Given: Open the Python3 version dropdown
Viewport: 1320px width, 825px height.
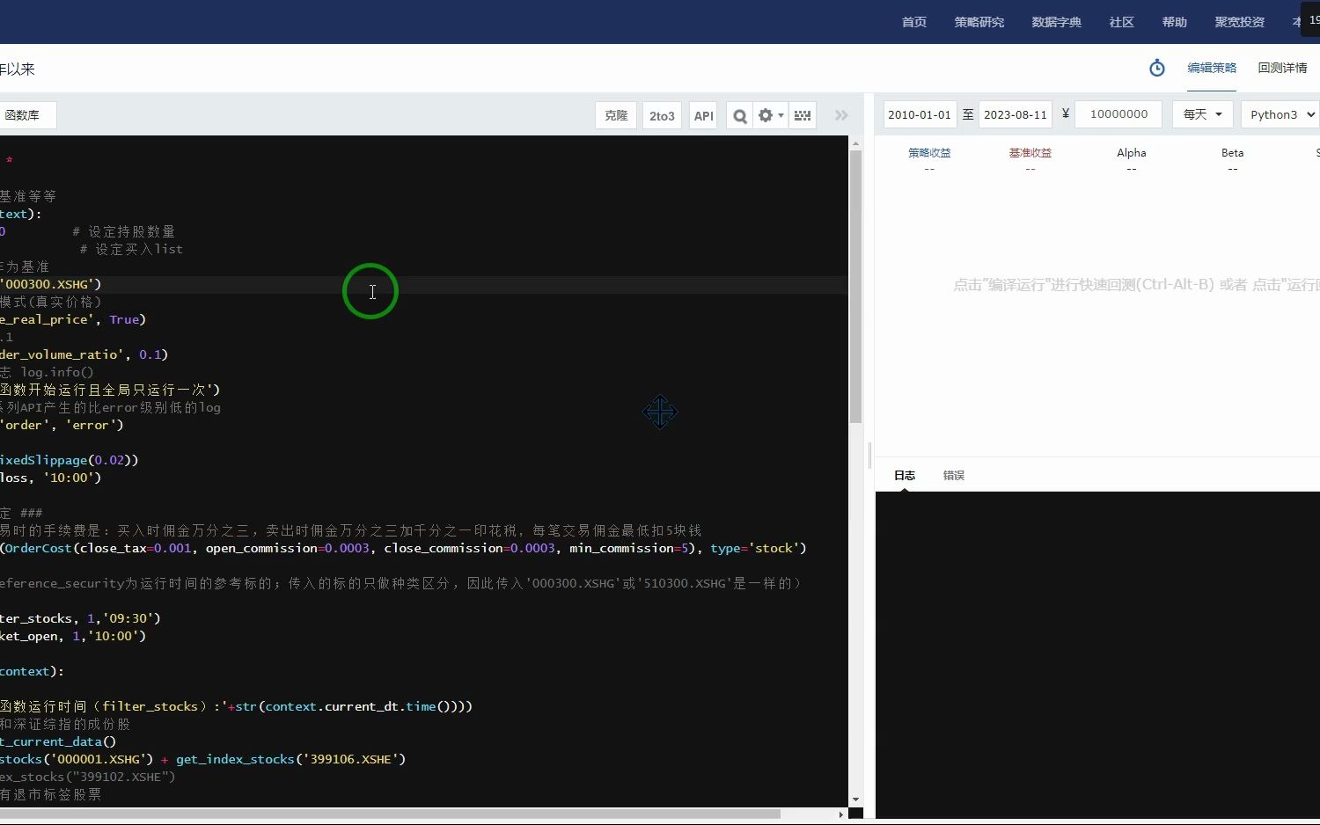Looking at the screenshot, I should [1280, 114].
